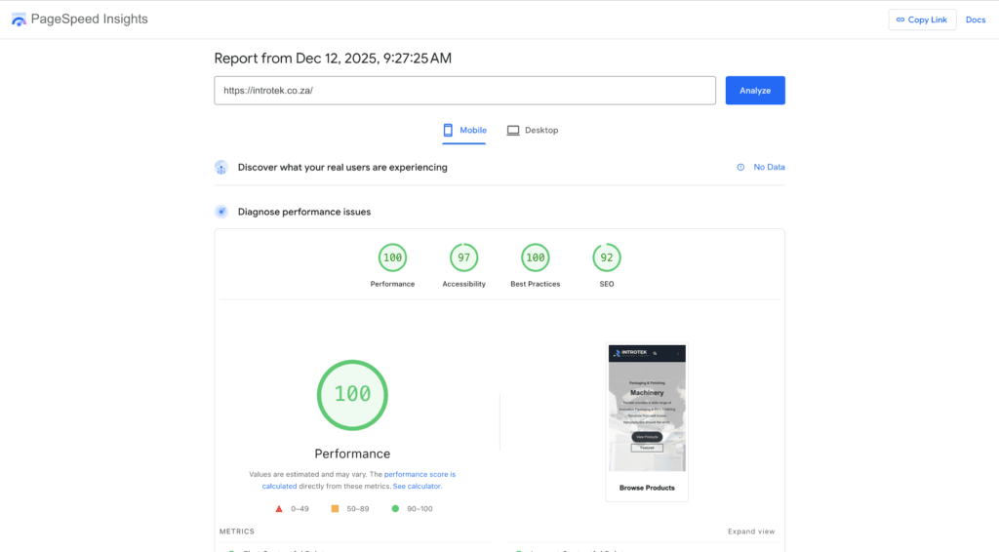Click the Best Practices label under its gauge

click(x=536, y=284)
